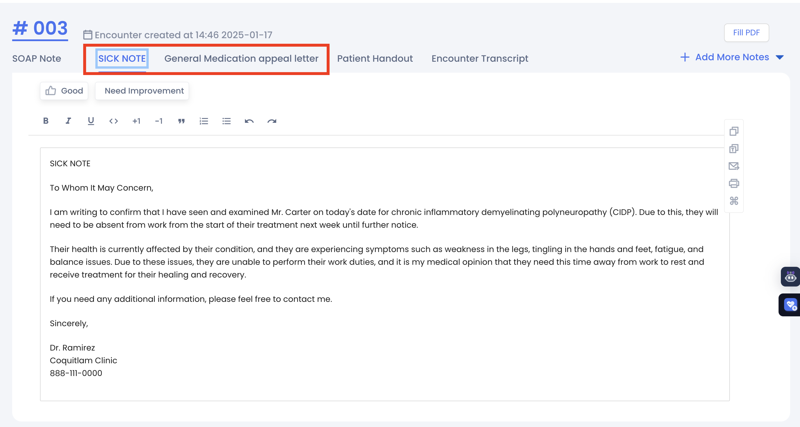Switch to the SOAP Note tab
Viewport: 800px width, 427px height.
point(37,58)
